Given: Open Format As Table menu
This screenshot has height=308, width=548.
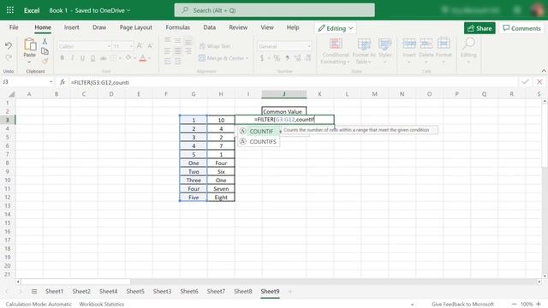Looking at the screenshot, I should (364, 51).
